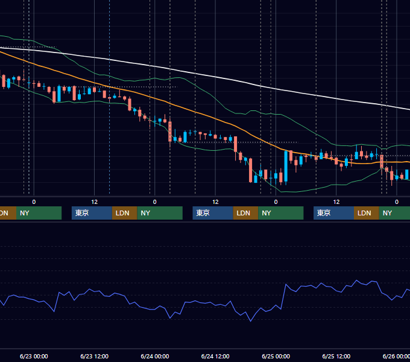Click hour marker 12 above 6/24 12:00
The height and width of the screenshot is (362, 410).
point(215,202)
